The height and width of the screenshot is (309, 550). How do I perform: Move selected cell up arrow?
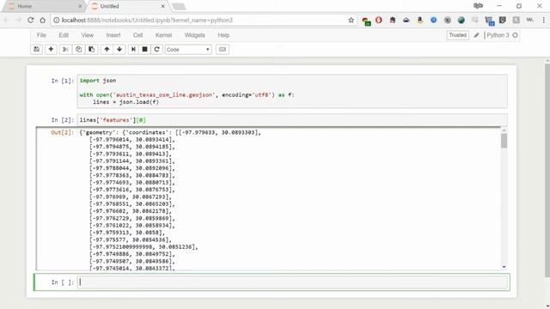pos(107,50)
